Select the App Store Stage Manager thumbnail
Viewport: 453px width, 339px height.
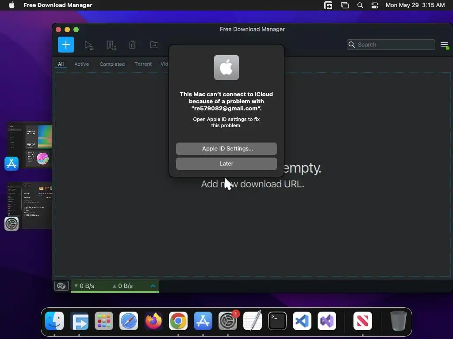coord(29,146)
